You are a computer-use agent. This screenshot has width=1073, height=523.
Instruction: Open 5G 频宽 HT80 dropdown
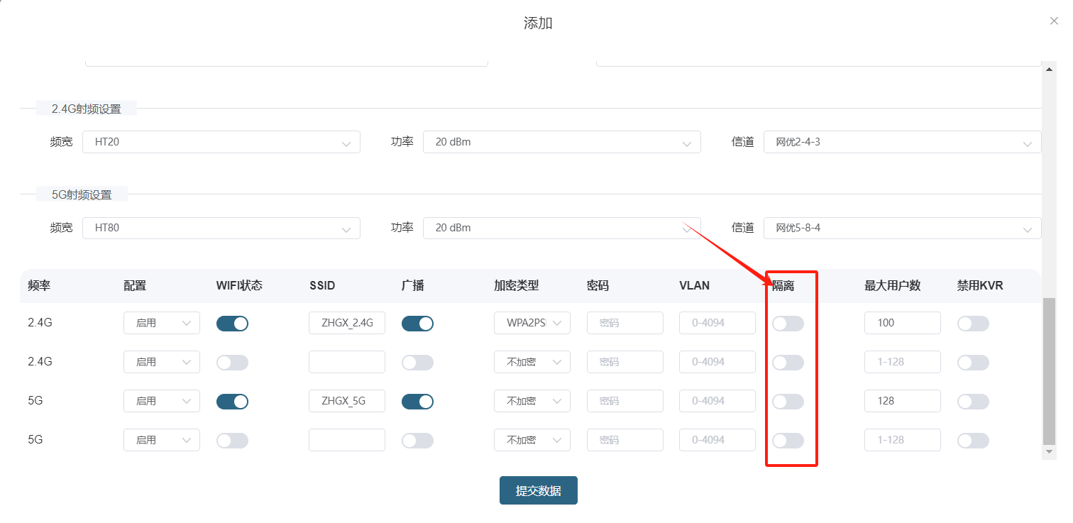tap(221, 228)
